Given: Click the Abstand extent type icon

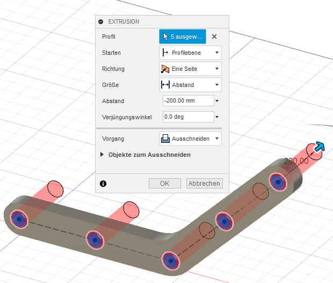Looking at the screenshot, I should (165, 85).
